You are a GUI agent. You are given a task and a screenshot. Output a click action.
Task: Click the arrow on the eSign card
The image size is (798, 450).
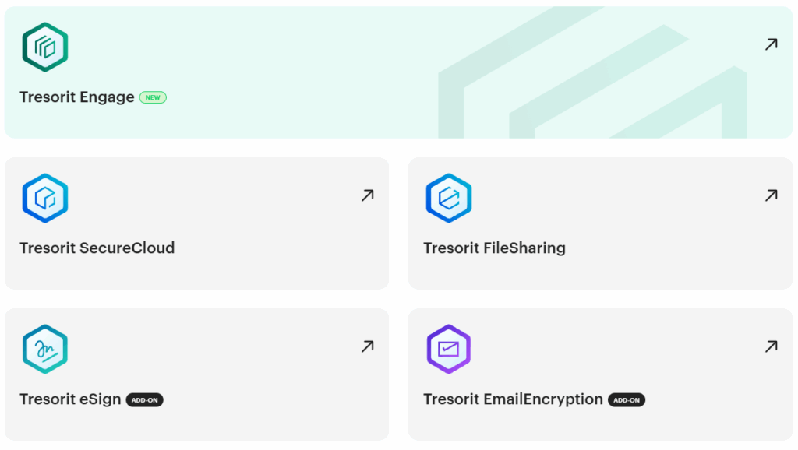pyautogui.click(x=367, y=346)
